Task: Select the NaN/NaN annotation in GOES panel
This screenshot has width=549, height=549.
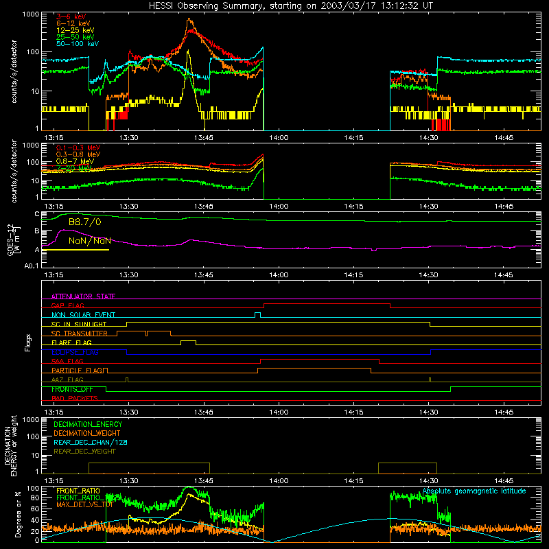Action: pos(90,241)
